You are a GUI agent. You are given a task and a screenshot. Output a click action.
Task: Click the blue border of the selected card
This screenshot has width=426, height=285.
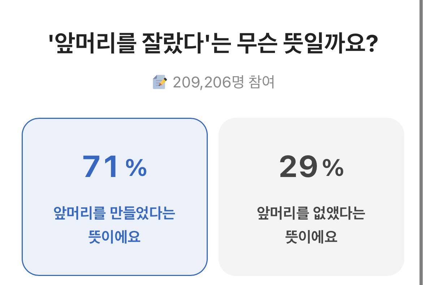click(x=22, y=197)
